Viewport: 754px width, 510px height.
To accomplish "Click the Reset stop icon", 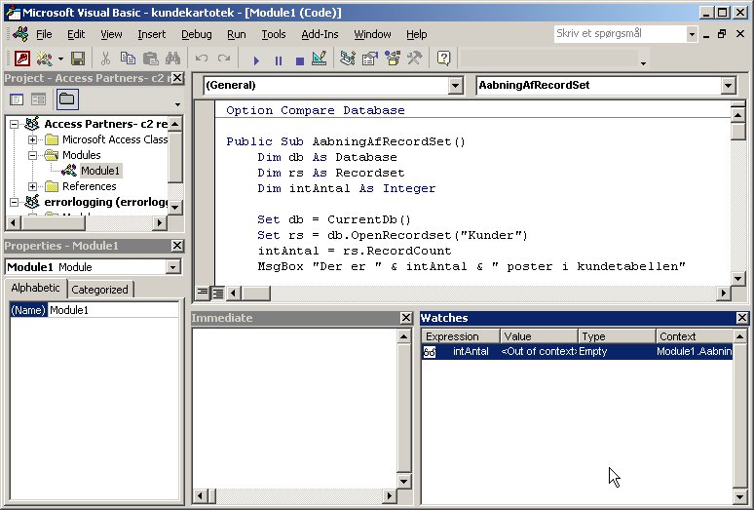I will [299, 59].
